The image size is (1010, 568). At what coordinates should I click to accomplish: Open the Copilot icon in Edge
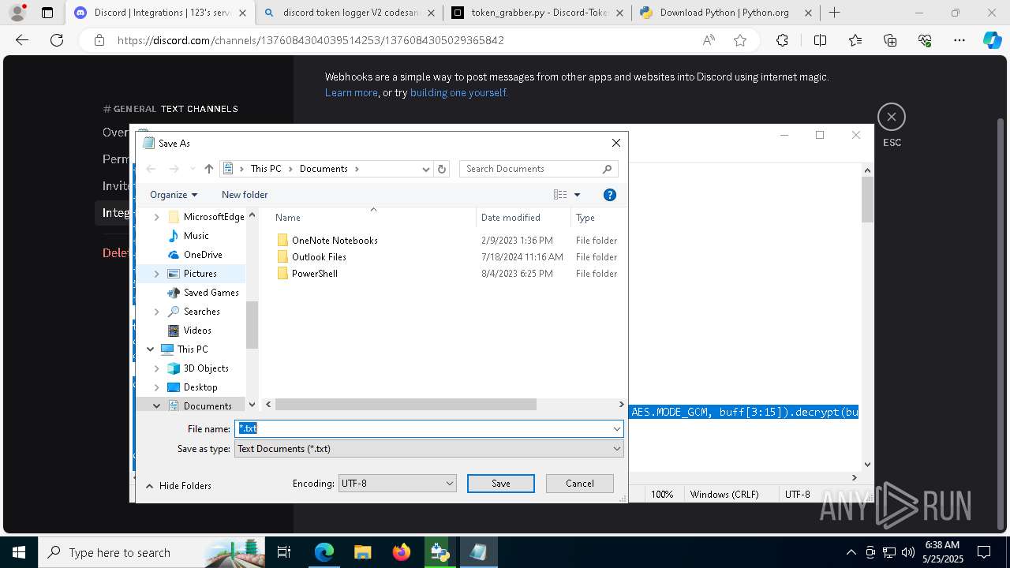pos(992,40)
